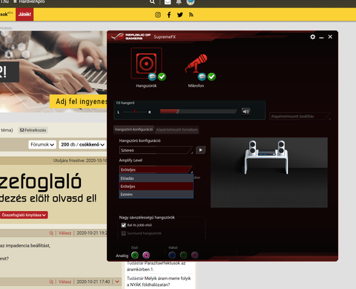Click front green analog jack

click(135, 255)
